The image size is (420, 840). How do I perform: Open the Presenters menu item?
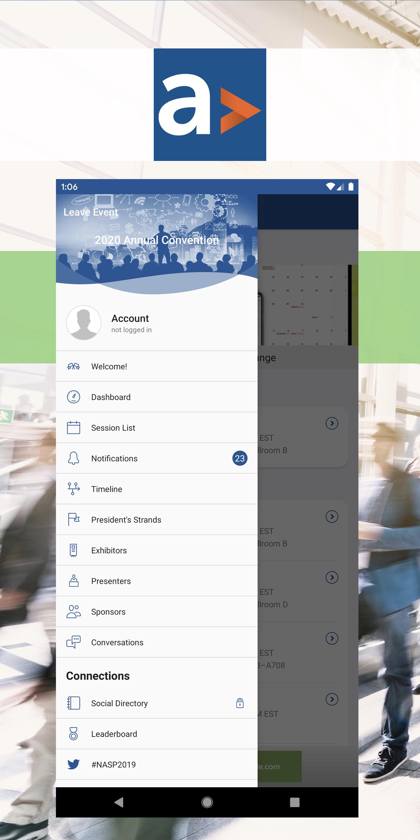[x=157, y=581]
